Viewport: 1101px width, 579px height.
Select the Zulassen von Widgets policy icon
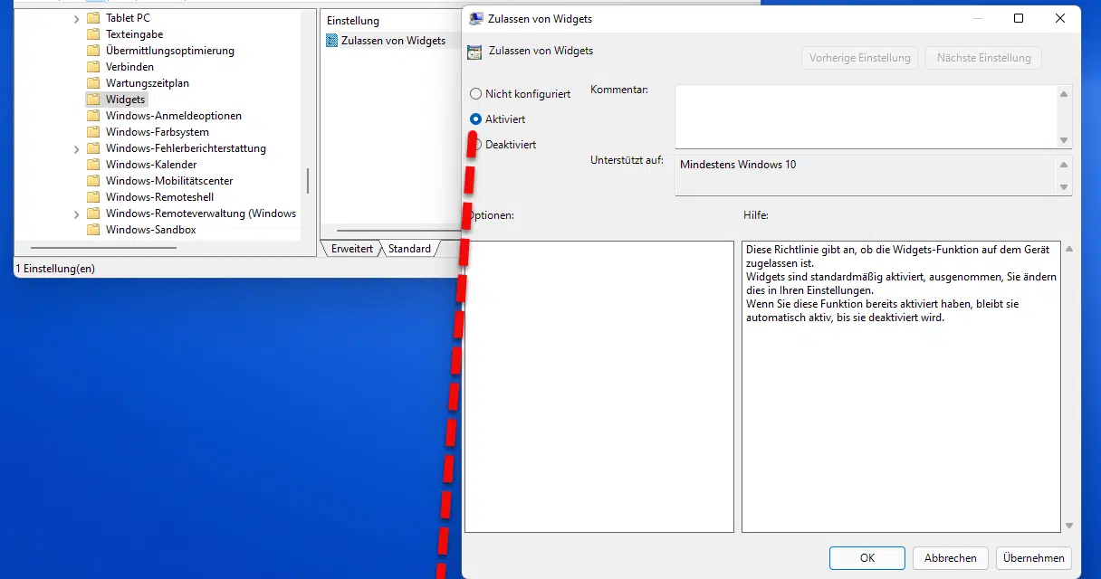click(330, 41)
